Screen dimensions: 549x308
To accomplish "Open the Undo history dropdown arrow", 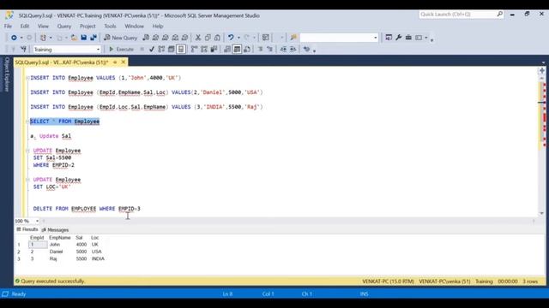I will tap(238, 38).
